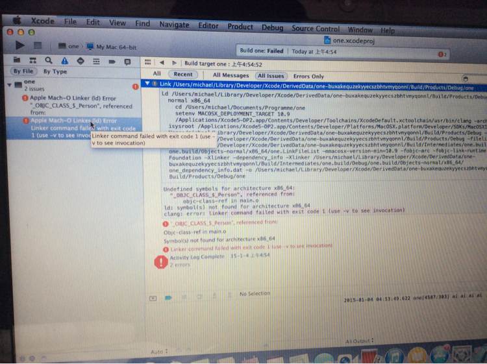
Task: Select By File grouping in issue navigator
Action: 23,71
